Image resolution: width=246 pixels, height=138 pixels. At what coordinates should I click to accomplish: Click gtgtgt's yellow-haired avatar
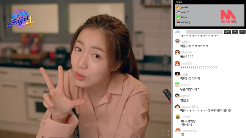(x=177, y=117)
